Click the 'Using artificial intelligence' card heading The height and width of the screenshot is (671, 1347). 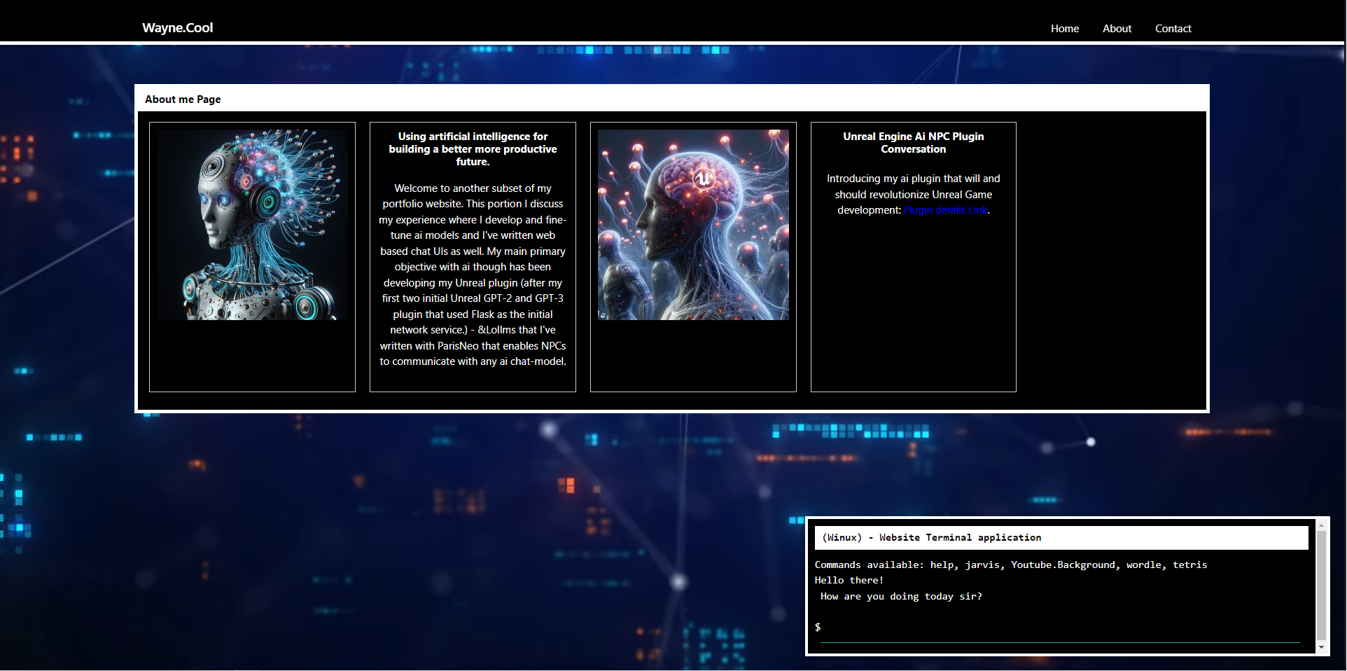[x=473, y=149]
